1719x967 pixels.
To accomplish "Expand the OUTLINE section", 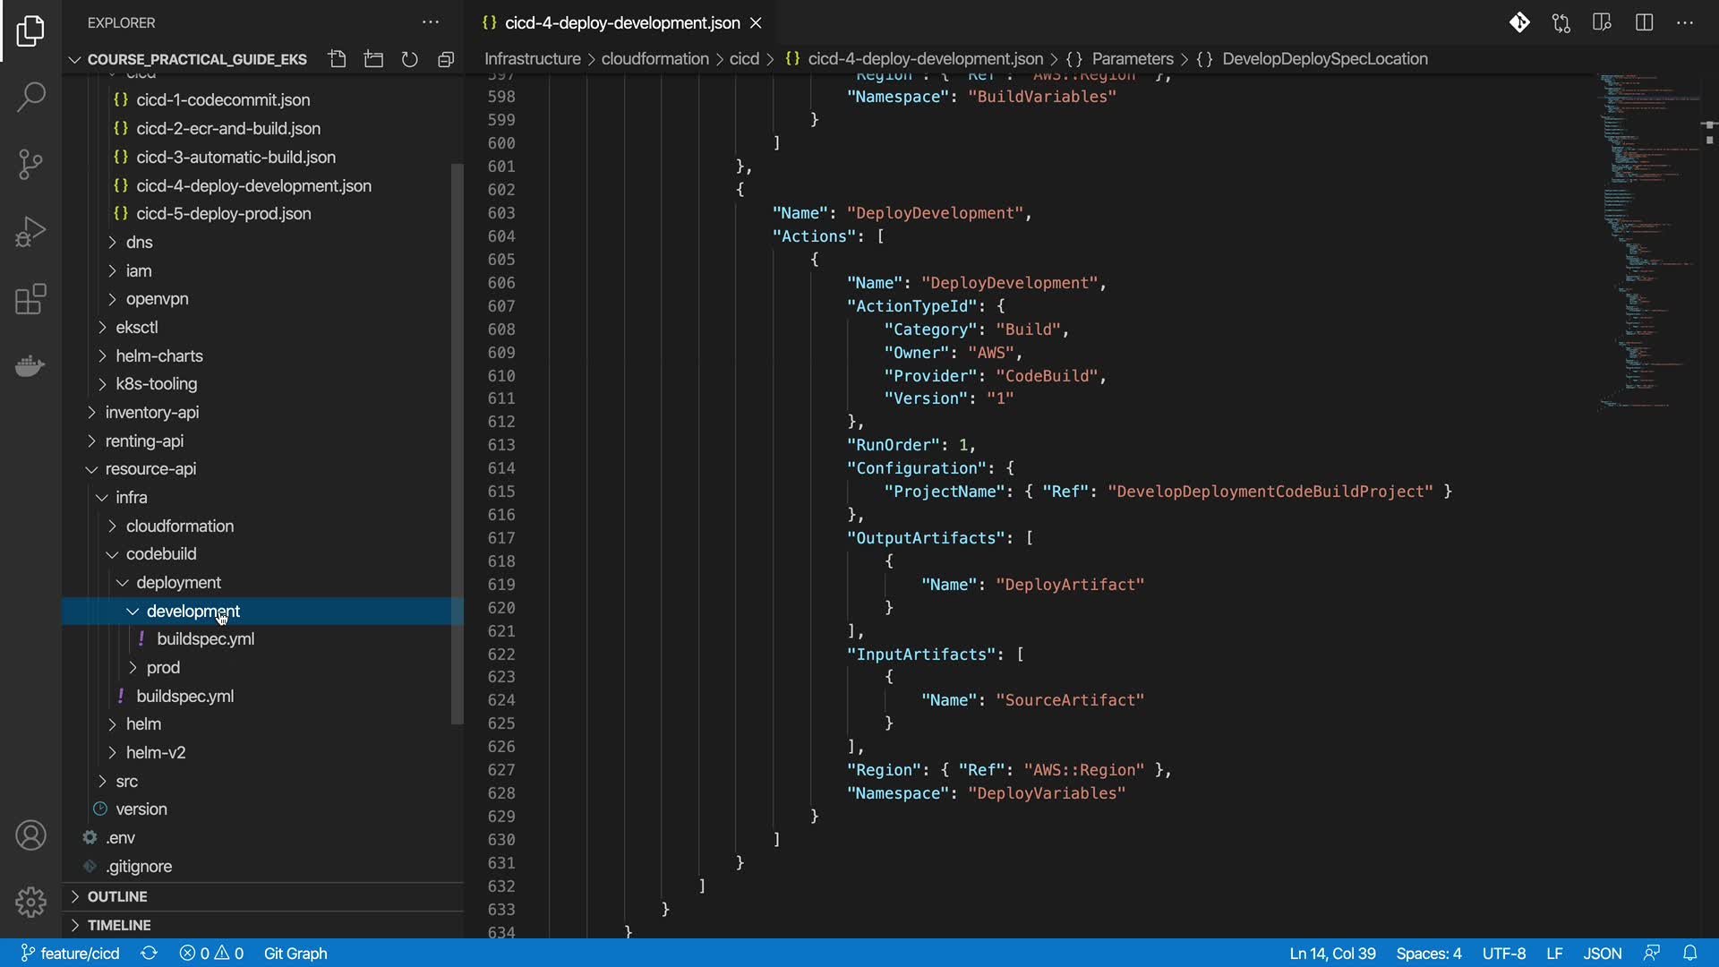I will (116, 896).
